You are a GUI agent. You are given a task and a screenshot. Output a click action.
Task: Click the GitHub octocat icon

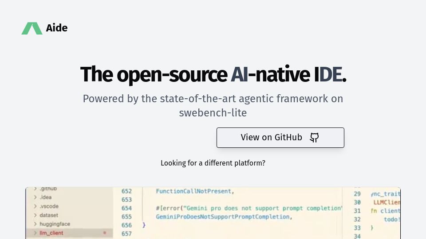click(314, 138)
